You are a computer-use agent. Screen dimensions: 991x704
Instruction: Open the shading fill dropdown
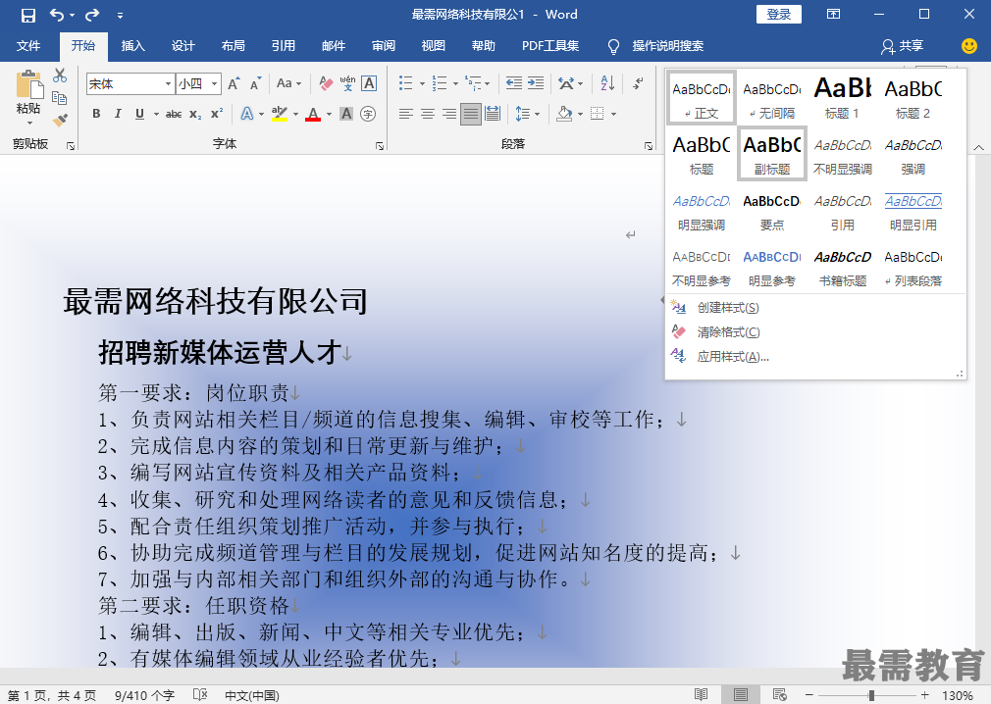click(x=580, y=115)
